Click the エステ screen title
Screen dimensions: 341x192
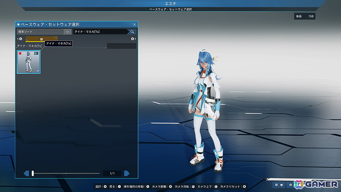170,4
